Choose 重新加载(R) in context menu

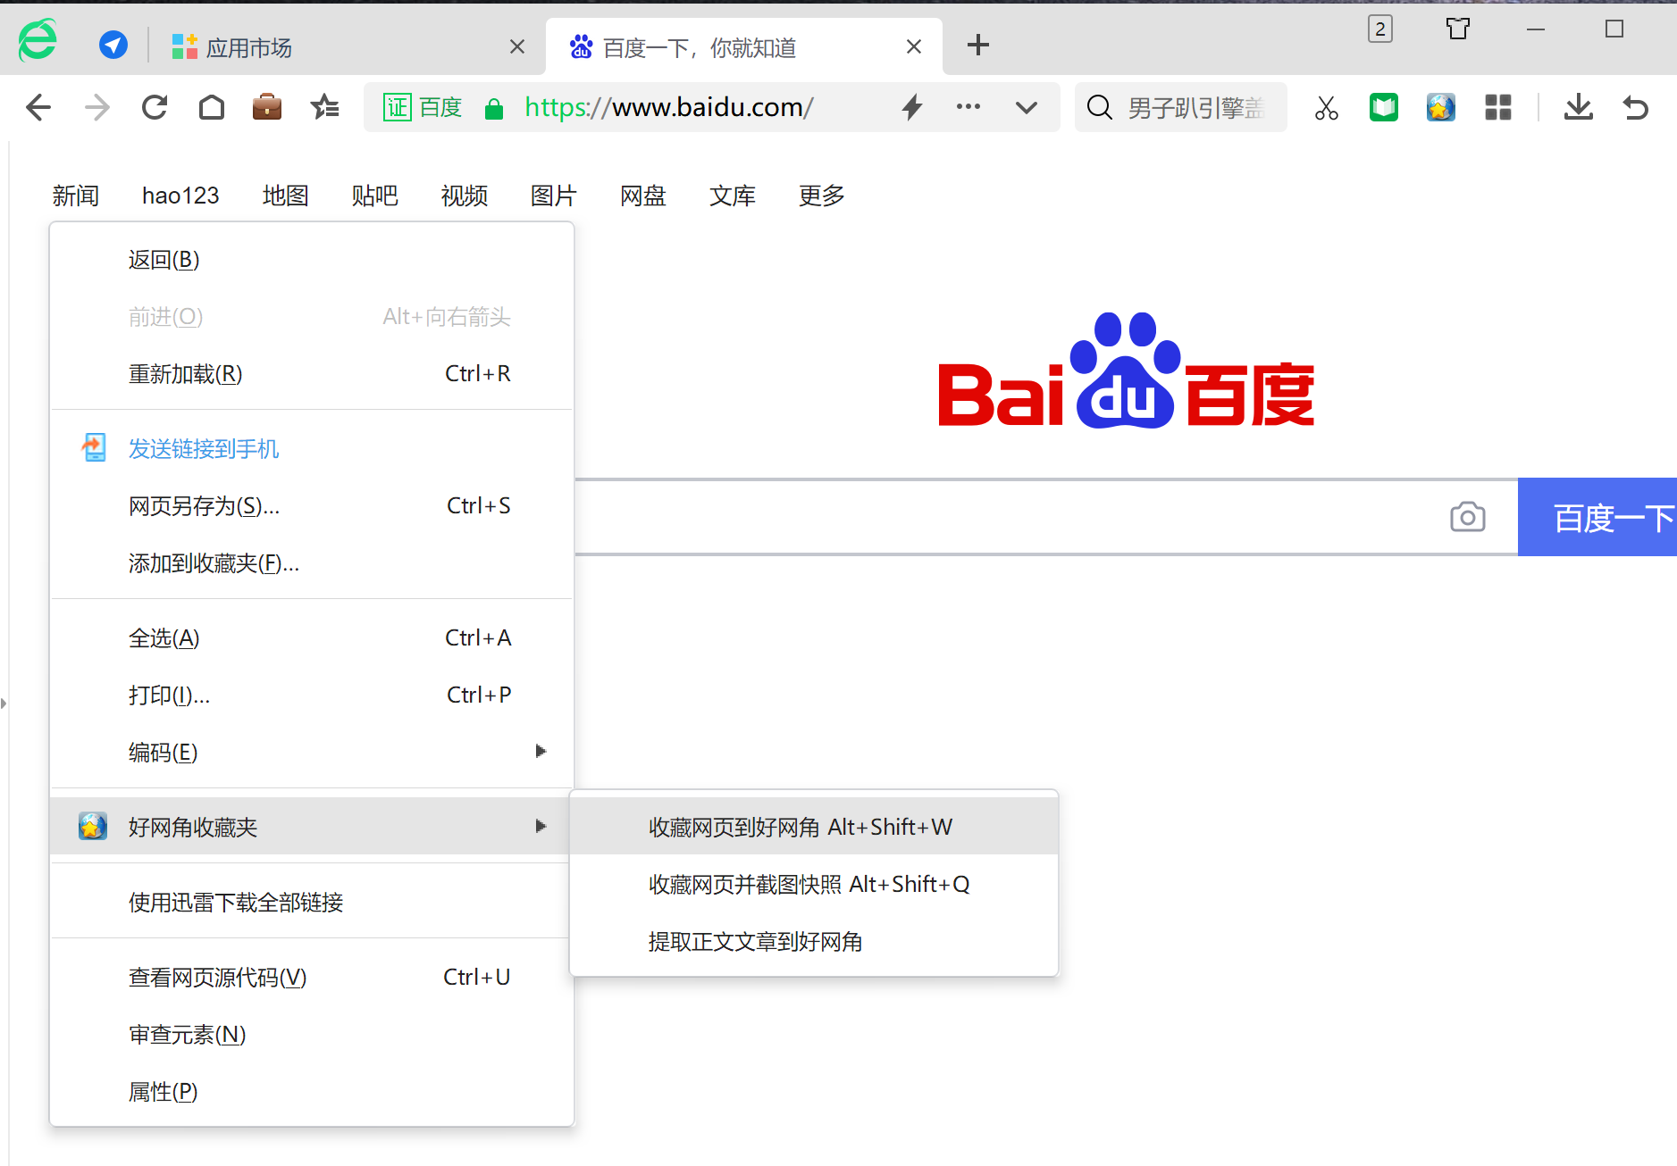pos(312,374)
